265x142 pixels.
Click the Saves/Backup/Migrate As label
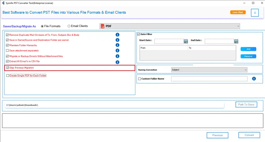[19, 26]
